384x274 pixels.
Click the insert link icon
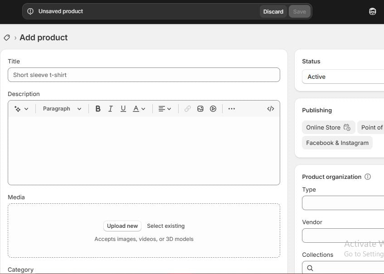pos(187,109)
